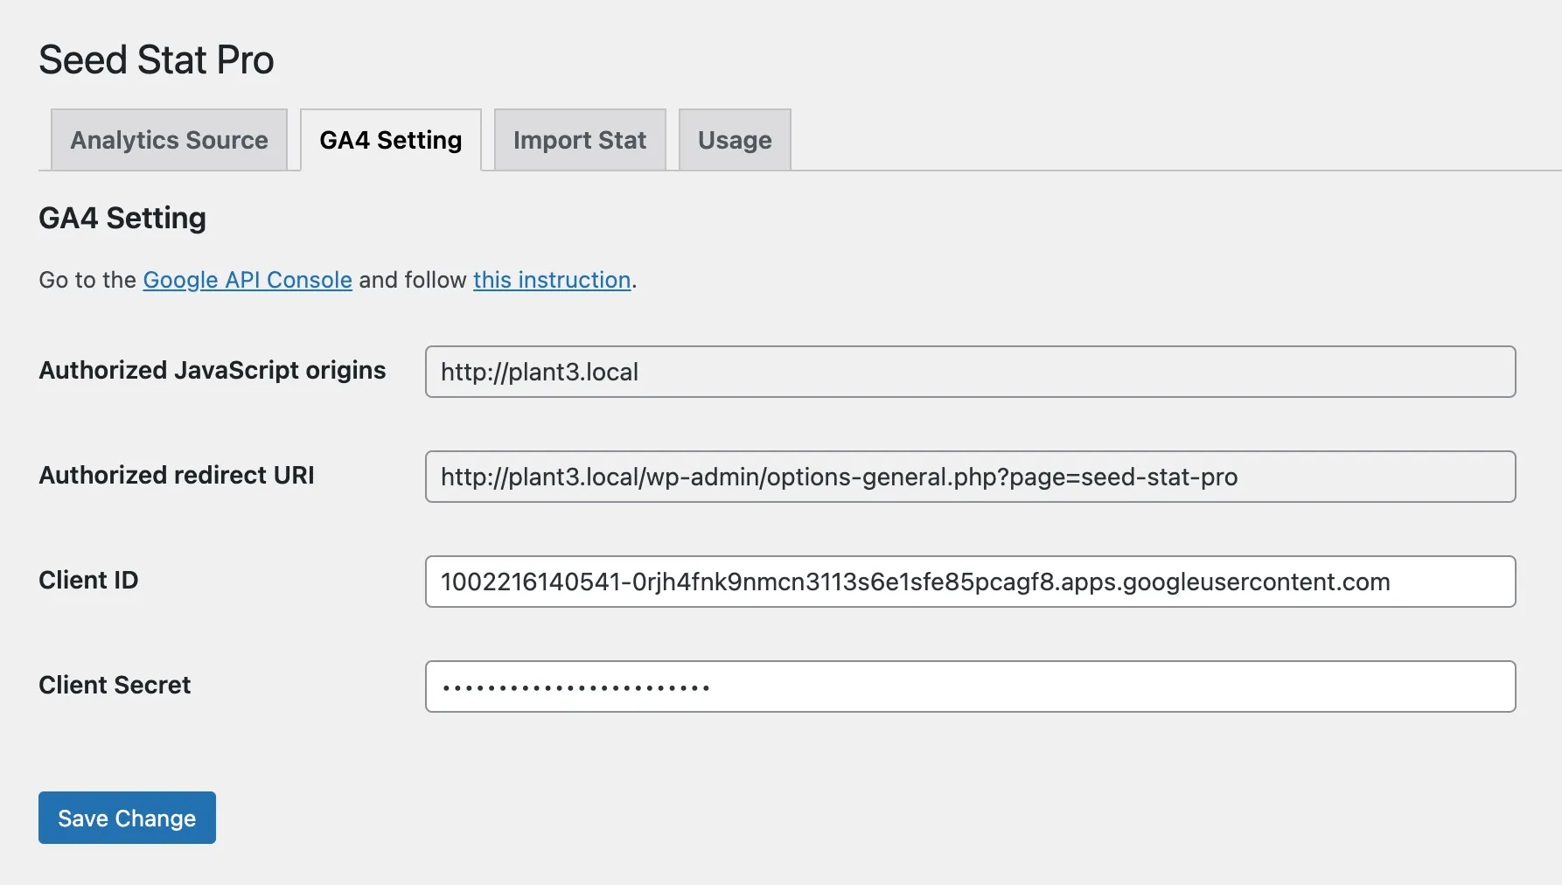Click the http://plant3.local origin value
This screenshot has height=885, width=1562.
[x=539, y=372]
